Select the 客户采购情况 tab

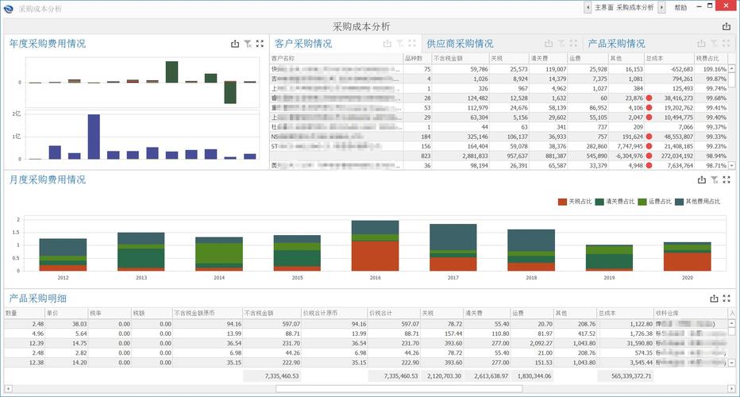tap(303, 44)
